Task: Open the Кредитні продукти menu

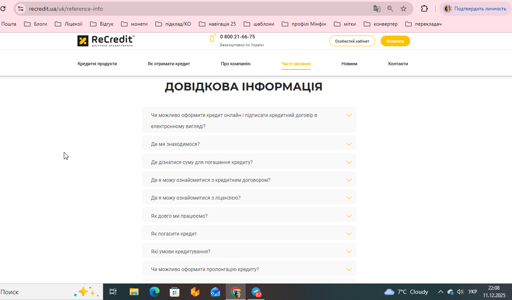Action: click(97, 64)
